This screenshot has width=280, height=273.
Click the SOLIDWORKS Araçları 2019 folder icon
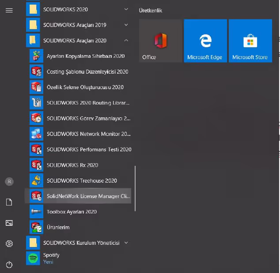point(33,25)
